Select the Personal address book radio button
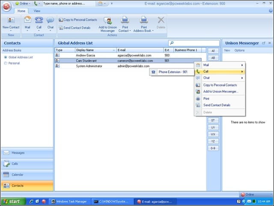 point(6,63)
